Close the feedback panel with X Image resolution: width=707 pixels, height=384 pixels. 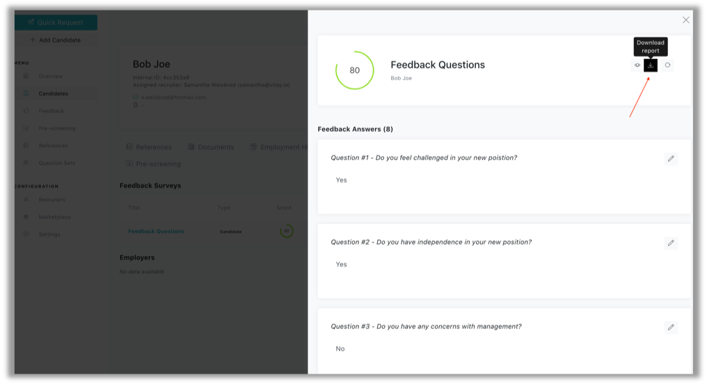686,20
